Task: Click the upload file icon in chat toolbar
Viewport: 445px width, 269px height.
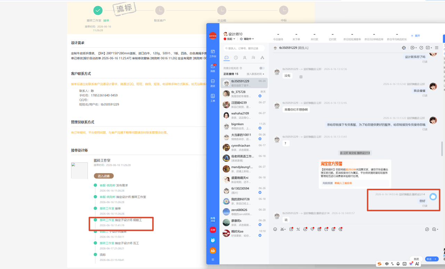Action: (x=291, y=229)
